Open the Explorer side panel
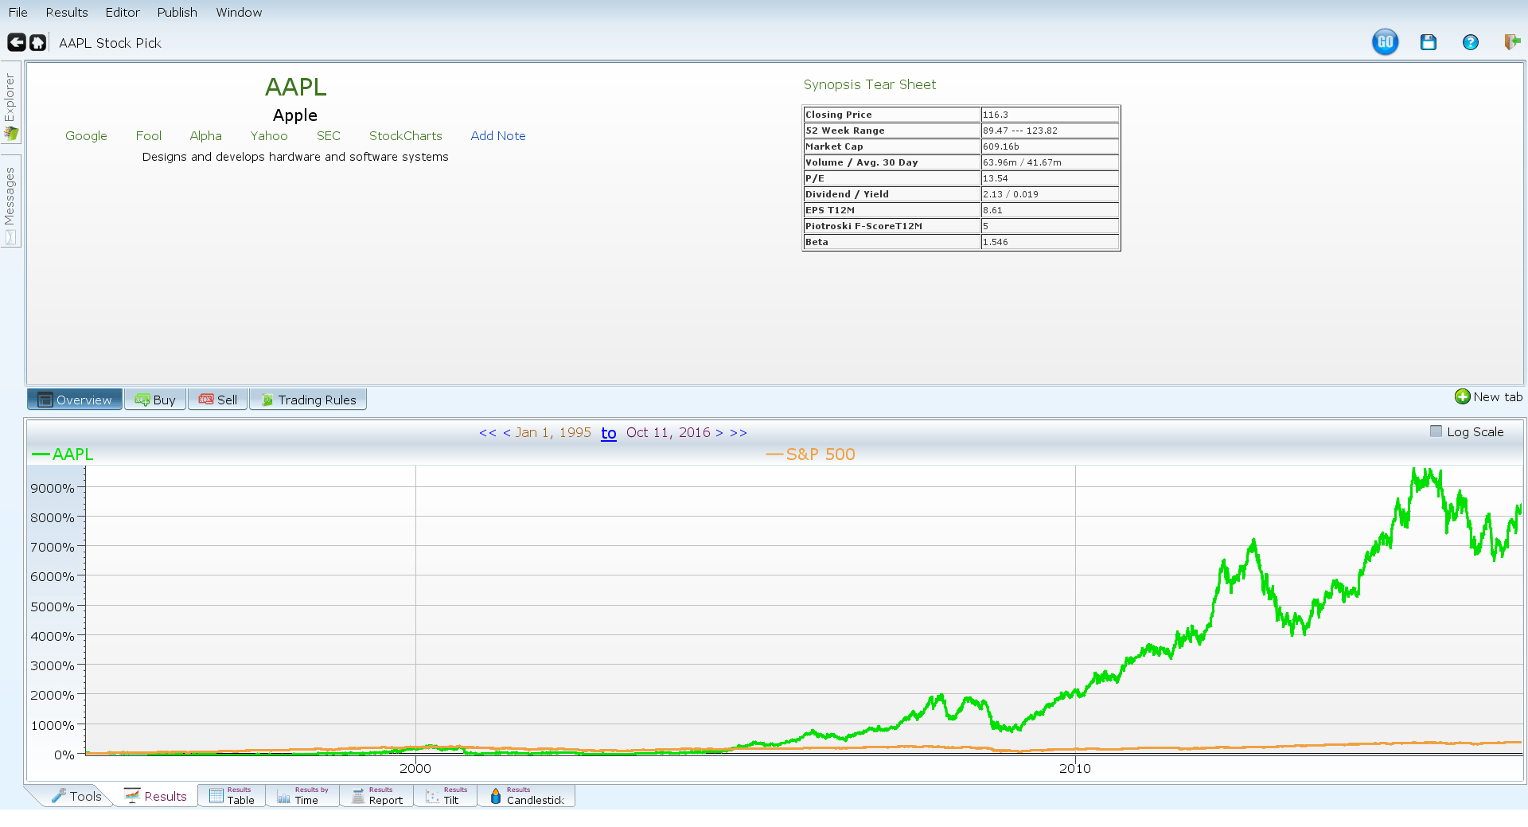This screenshot has height=827, width=1528. click(10, 103)
